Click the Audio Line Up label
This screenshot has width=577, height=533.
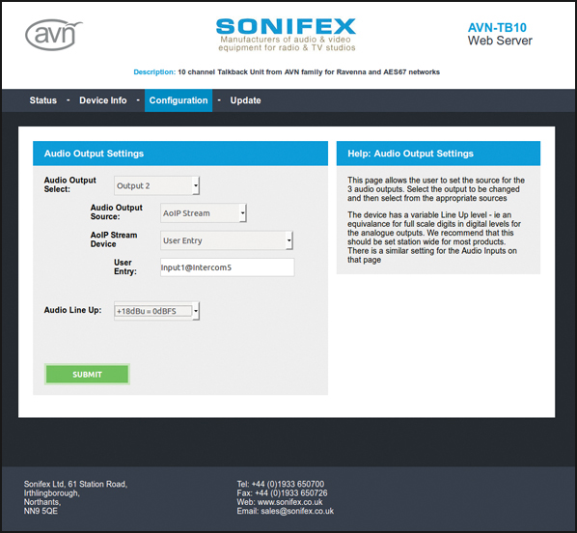pyautogui.click(x=73, y=310)
